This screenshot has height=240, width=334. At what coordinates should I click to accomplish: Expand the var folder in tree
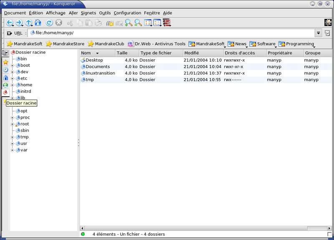coord(13,150)
